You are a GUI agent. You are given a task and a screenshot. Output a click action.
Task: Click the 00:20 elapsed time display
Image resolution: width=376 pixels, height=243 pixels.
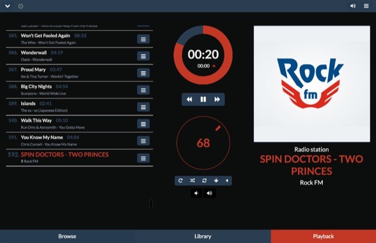(203, 54)
